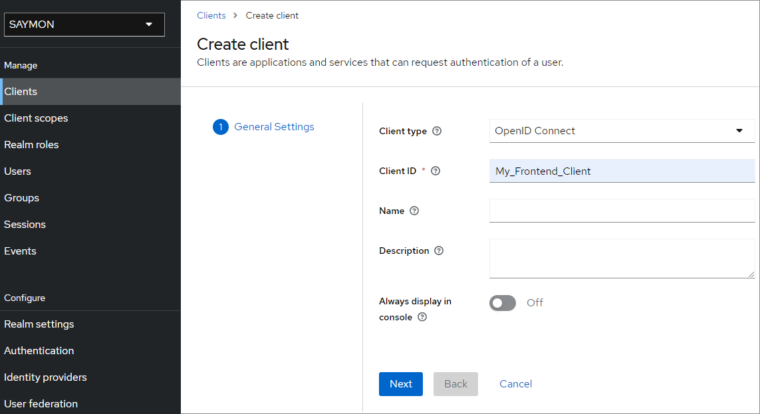This screenshot has height=414, width=760.
Task: Click the Client type help icon
Action: point(437,131)
